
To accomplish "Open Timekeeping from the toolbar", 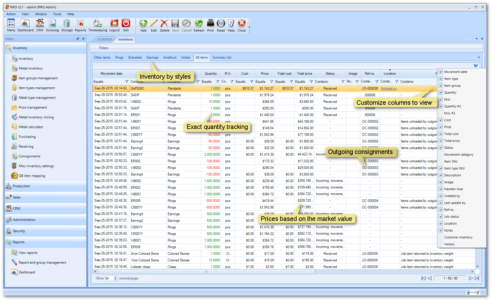I will tap(98, 25).
